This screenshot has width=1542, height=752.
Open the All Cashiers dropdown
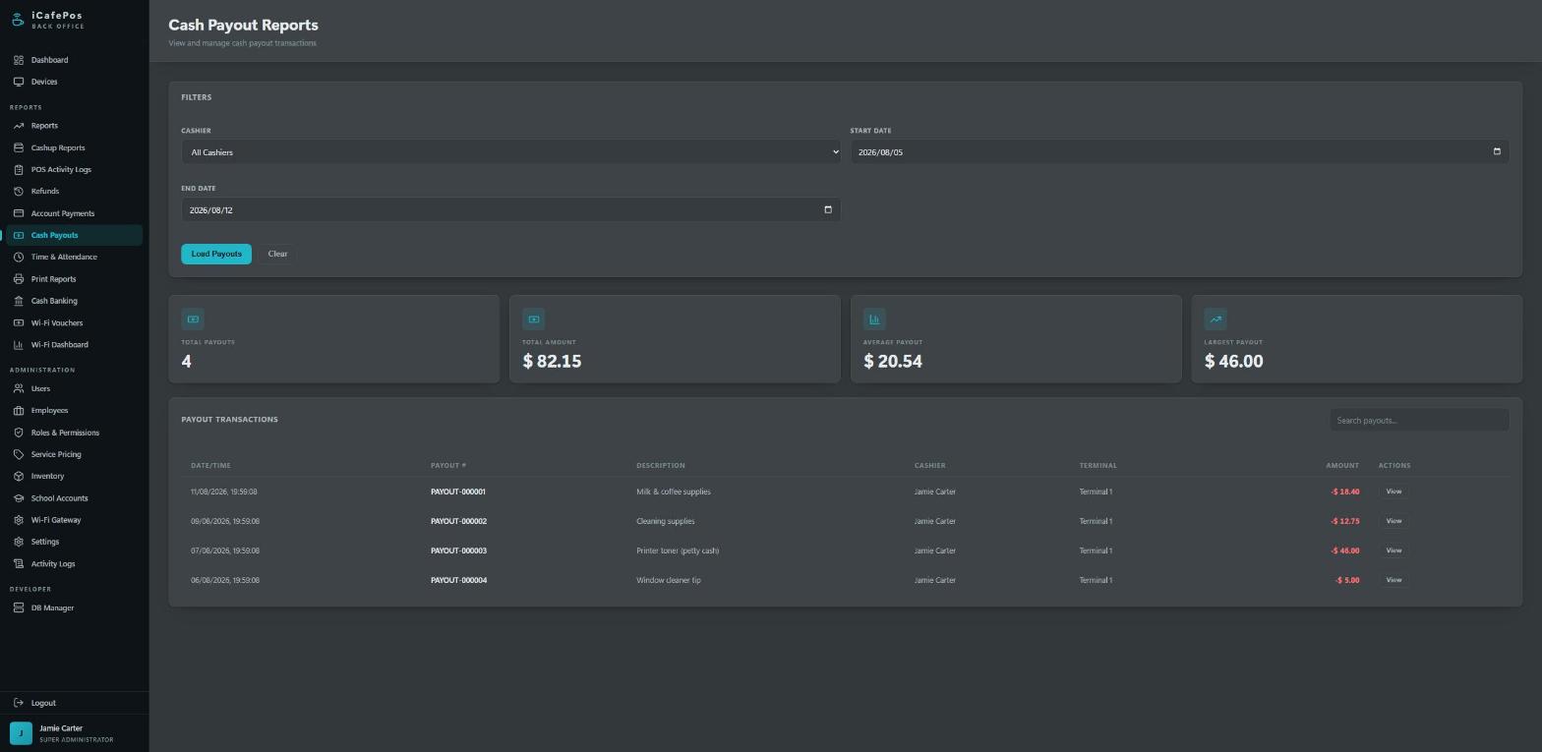point(510,152)
